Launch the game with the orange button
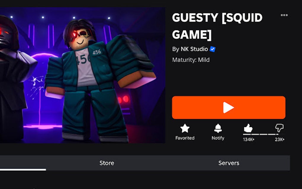Image resolution: width=302 pixels, height=189 pixels. point(229,108)
